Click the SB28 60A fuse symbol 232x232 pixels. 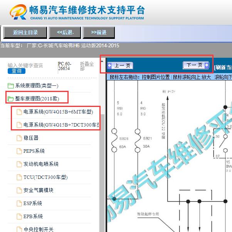114,140
